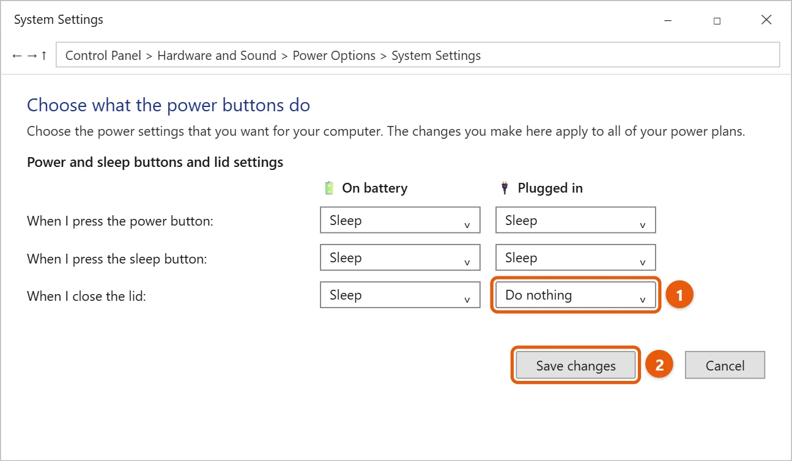Open power button dropdown under Plugged in
792x461 pixels.
[575, 220]
